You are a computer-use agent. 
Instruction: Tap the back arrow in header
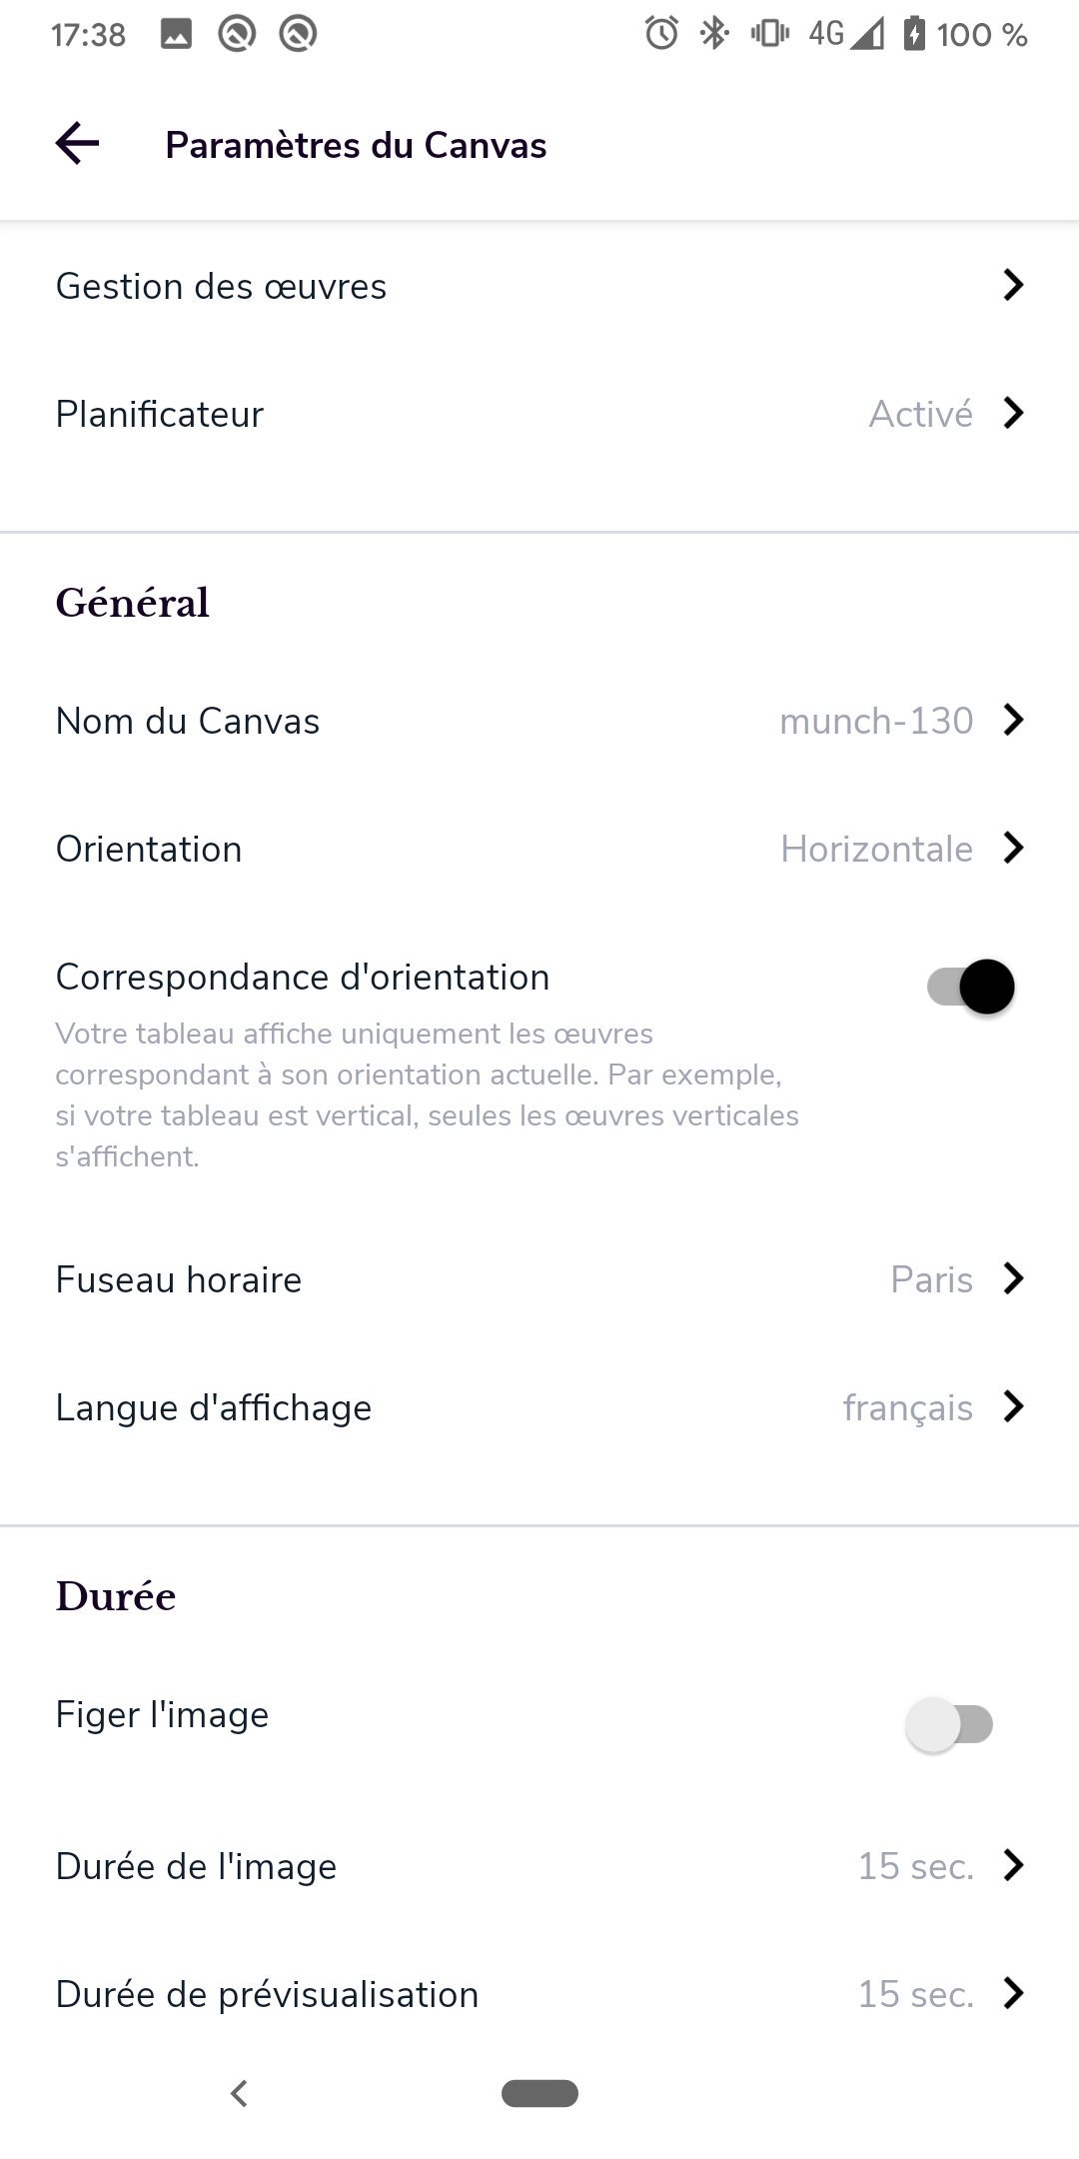point(78,144)
